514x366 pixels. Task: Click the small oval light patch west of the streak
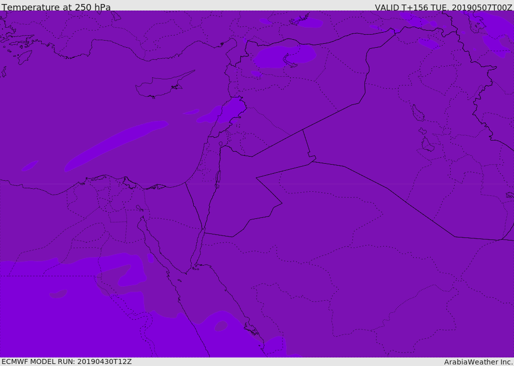[x=30, y=166]
